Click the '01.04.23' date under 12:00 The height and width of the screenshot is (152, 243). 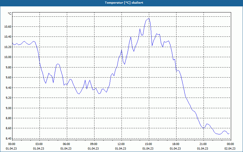tap(121, 149)
